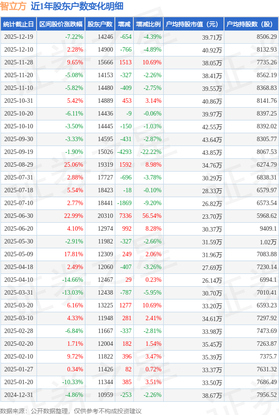This screenshot has height=415, width=279.
Task: Select the 户均持股市值（元） header
Action: (x=194, y=24)
